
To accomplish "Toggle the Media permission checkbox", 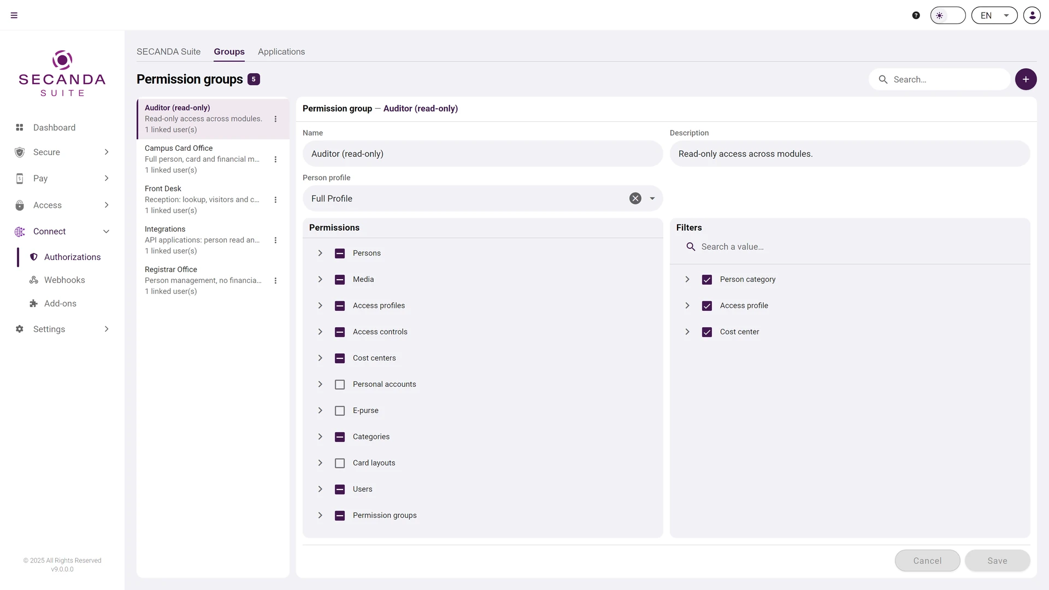I will [x=340, y=280].
